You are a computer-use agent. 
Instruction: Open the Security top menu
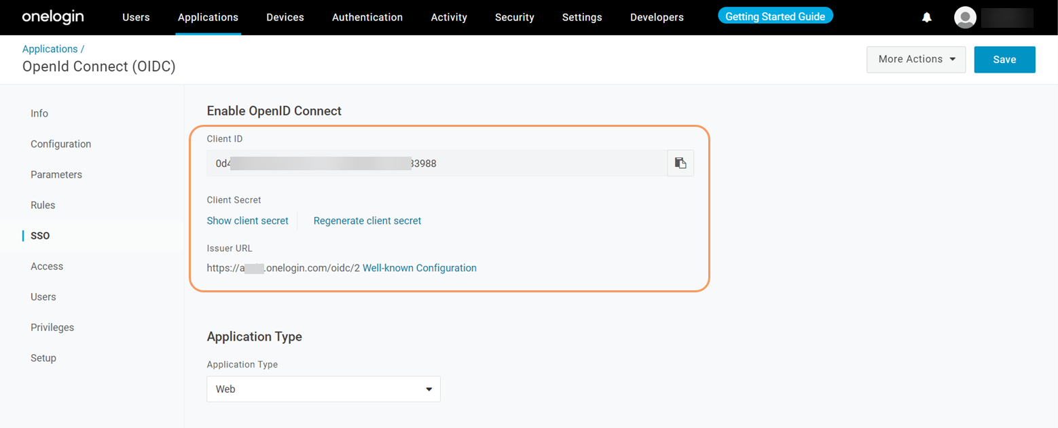coord(515,18)
